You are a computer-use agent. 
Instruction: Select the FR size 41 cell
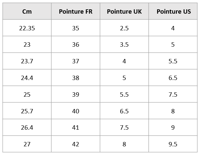click(76, 127)
